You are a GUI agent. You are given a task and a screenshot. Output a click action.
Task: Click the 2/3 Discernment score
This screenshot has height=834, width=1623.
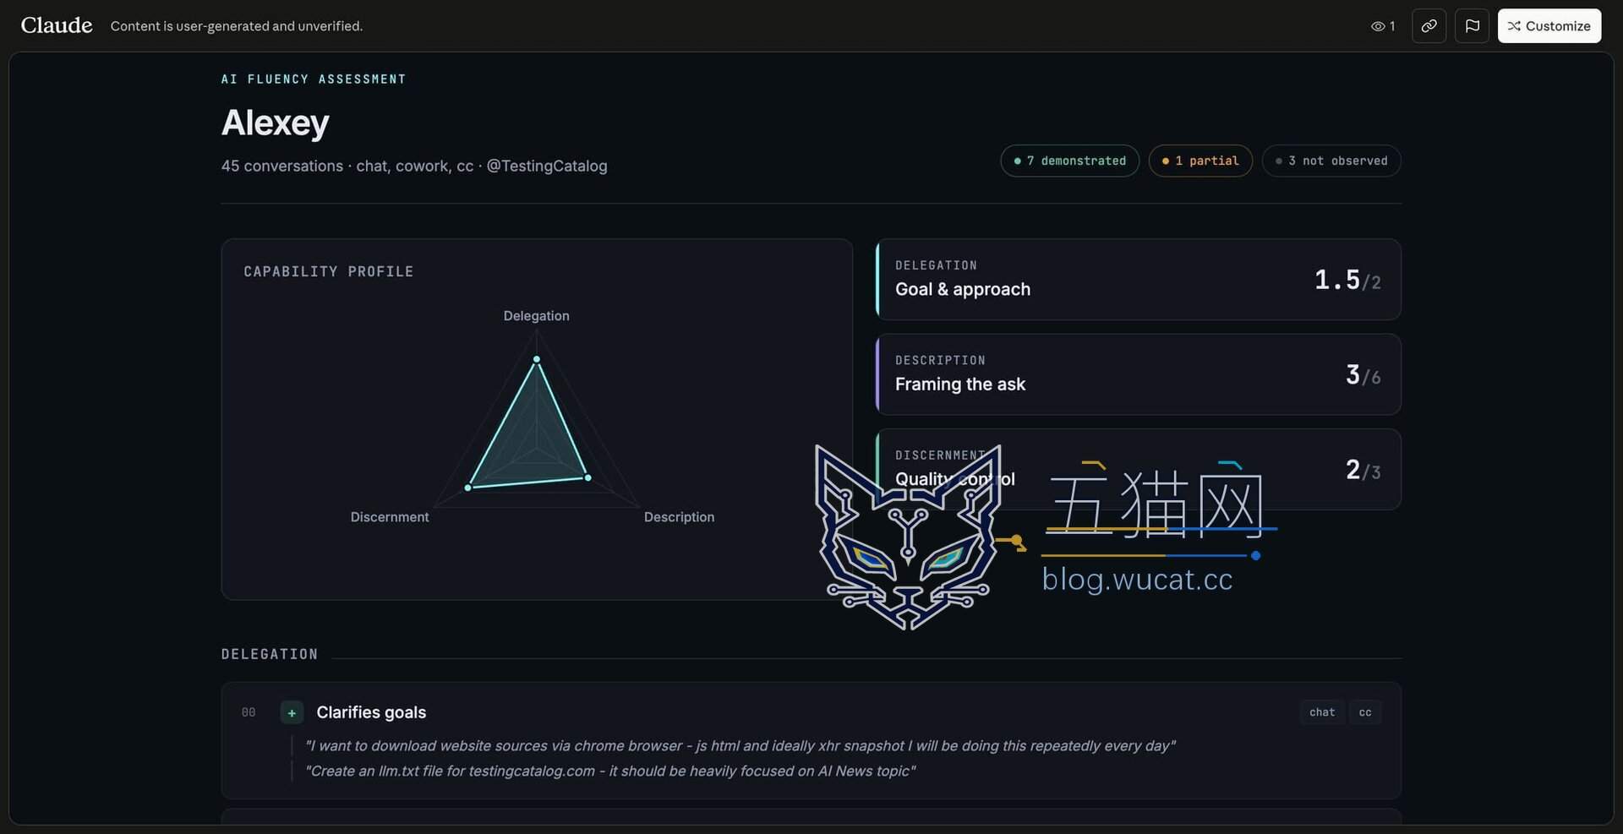(1363, 470)
